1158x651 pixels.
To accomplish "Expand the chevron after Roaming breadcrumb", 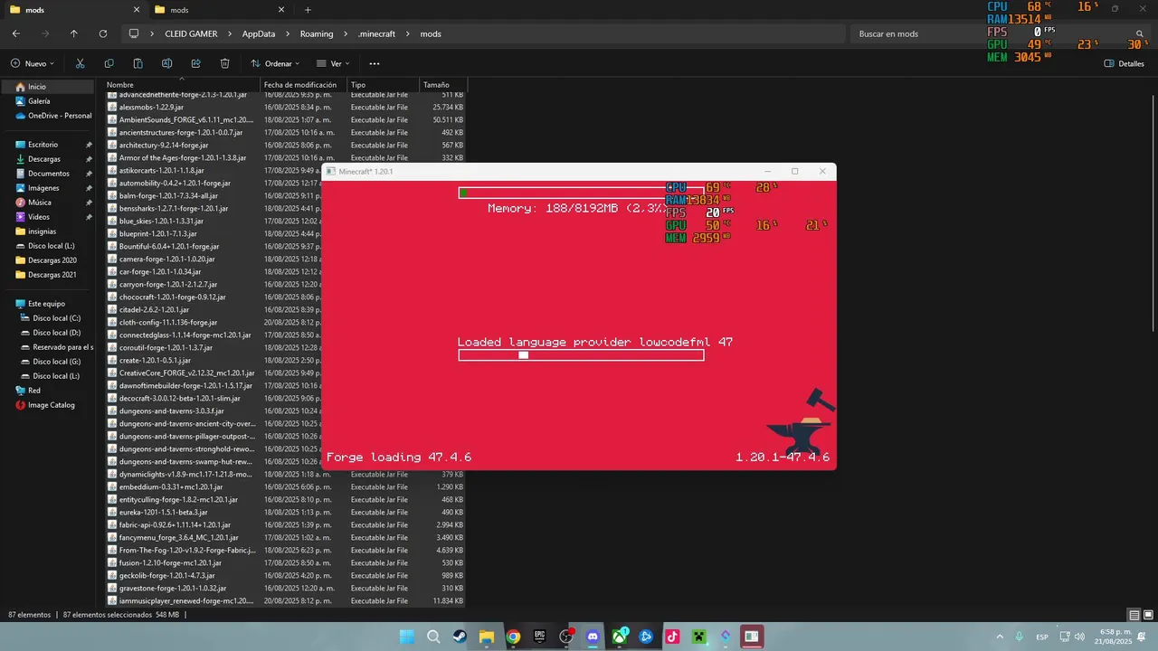I will coord(346,33).
